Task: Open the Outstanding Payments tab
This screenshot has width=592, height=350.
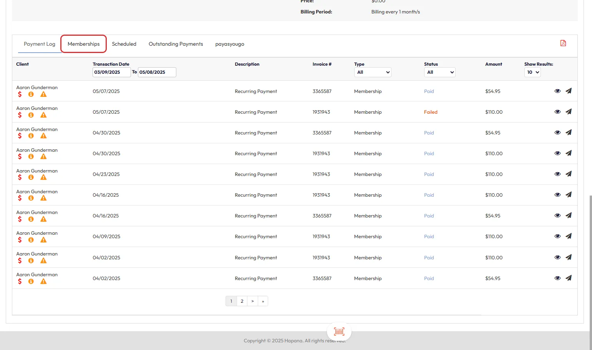Action: 176,44
